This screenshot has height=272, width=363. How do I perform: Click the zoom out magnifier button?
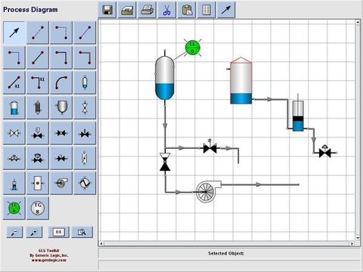[14, 232]
